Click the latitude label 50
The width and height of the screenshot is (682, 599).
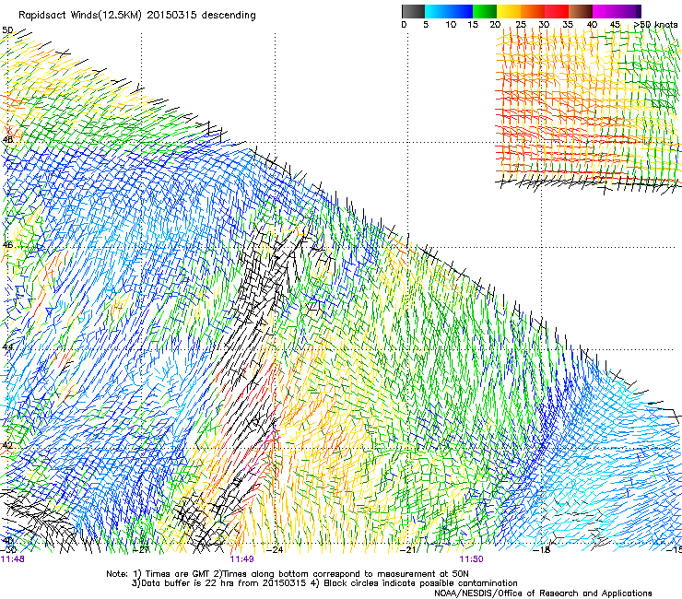click(7, 30)
